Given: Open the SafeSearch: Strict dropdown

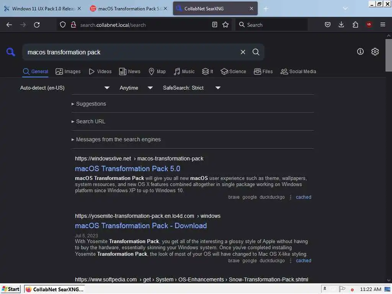Looking at the screenshot, I should click(192, 88).
